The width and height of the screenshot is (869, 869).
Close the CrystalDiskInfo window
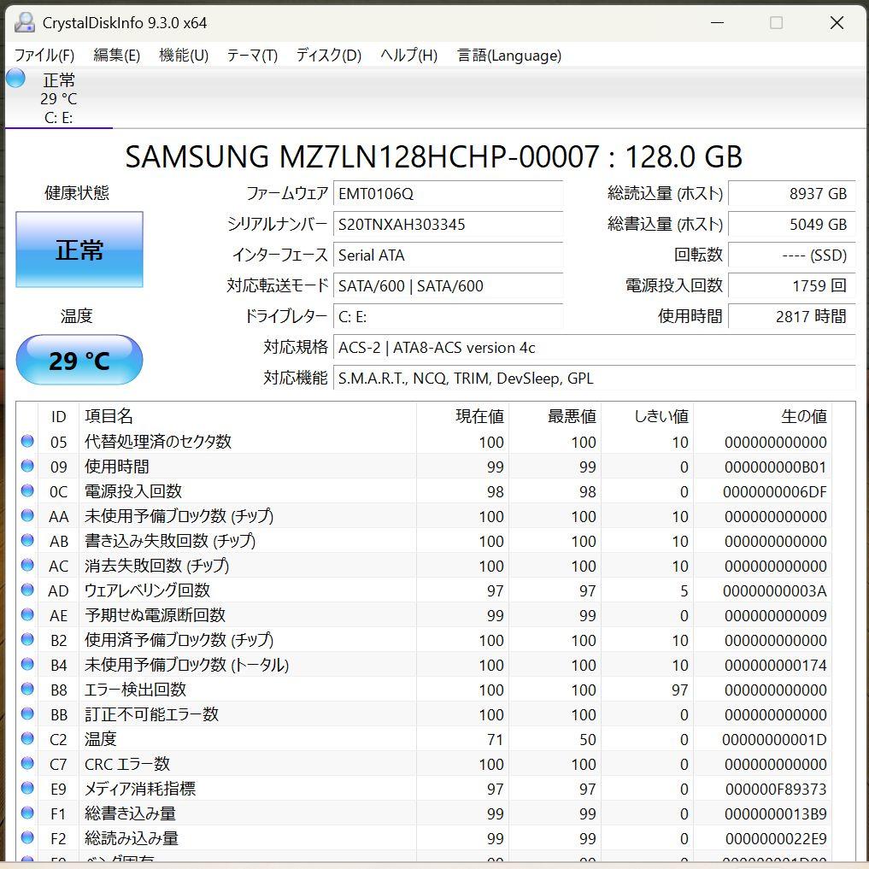coord(837,23)
